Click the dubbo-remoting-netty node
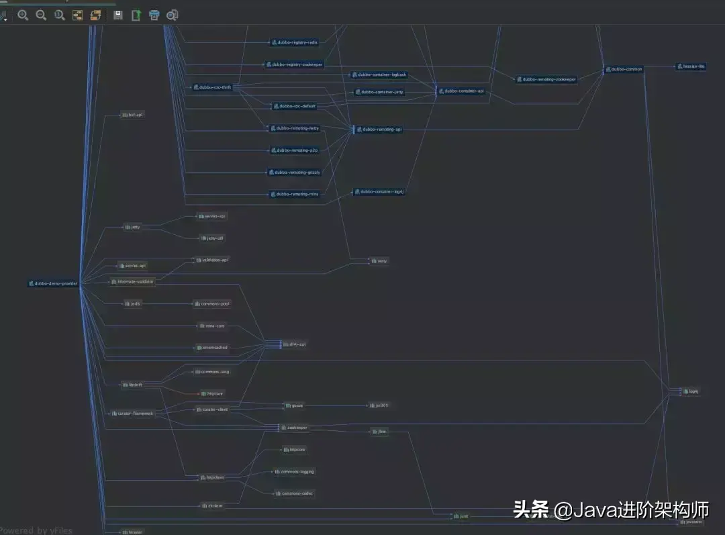The width and height of the screenshot is (725, 535). [295, 128]
